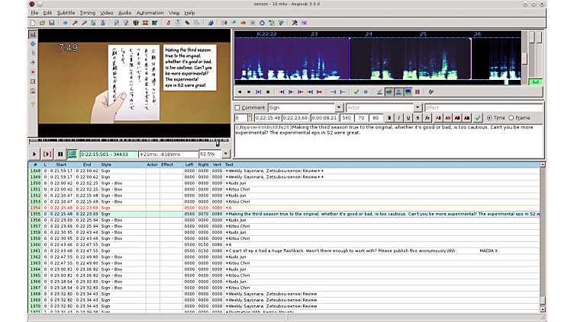The width and height of the screenshot is (574, 322).
Task: Select the drag subtitles visual tool
Action: click(33, 44)
